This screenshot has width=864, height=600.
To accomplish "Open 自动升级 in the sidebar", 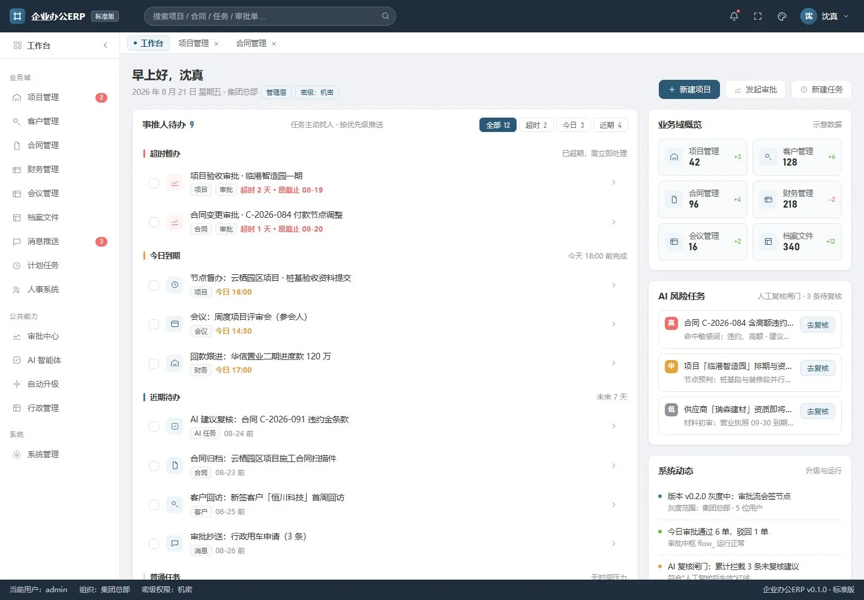I will pyautogui.click(x=60, y=384).
